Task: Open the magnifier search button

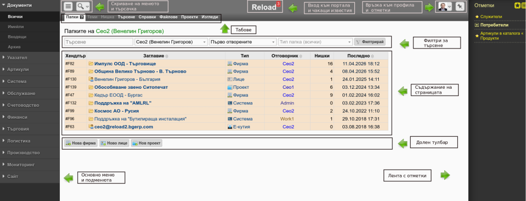Action: (83, 6)
